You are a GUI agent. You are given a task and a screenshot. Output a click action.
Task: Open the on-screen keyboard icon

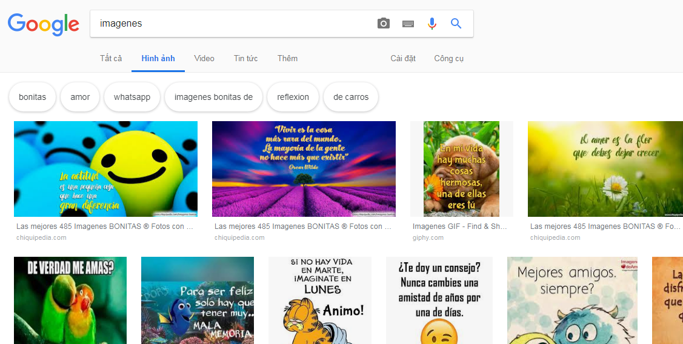408,24
